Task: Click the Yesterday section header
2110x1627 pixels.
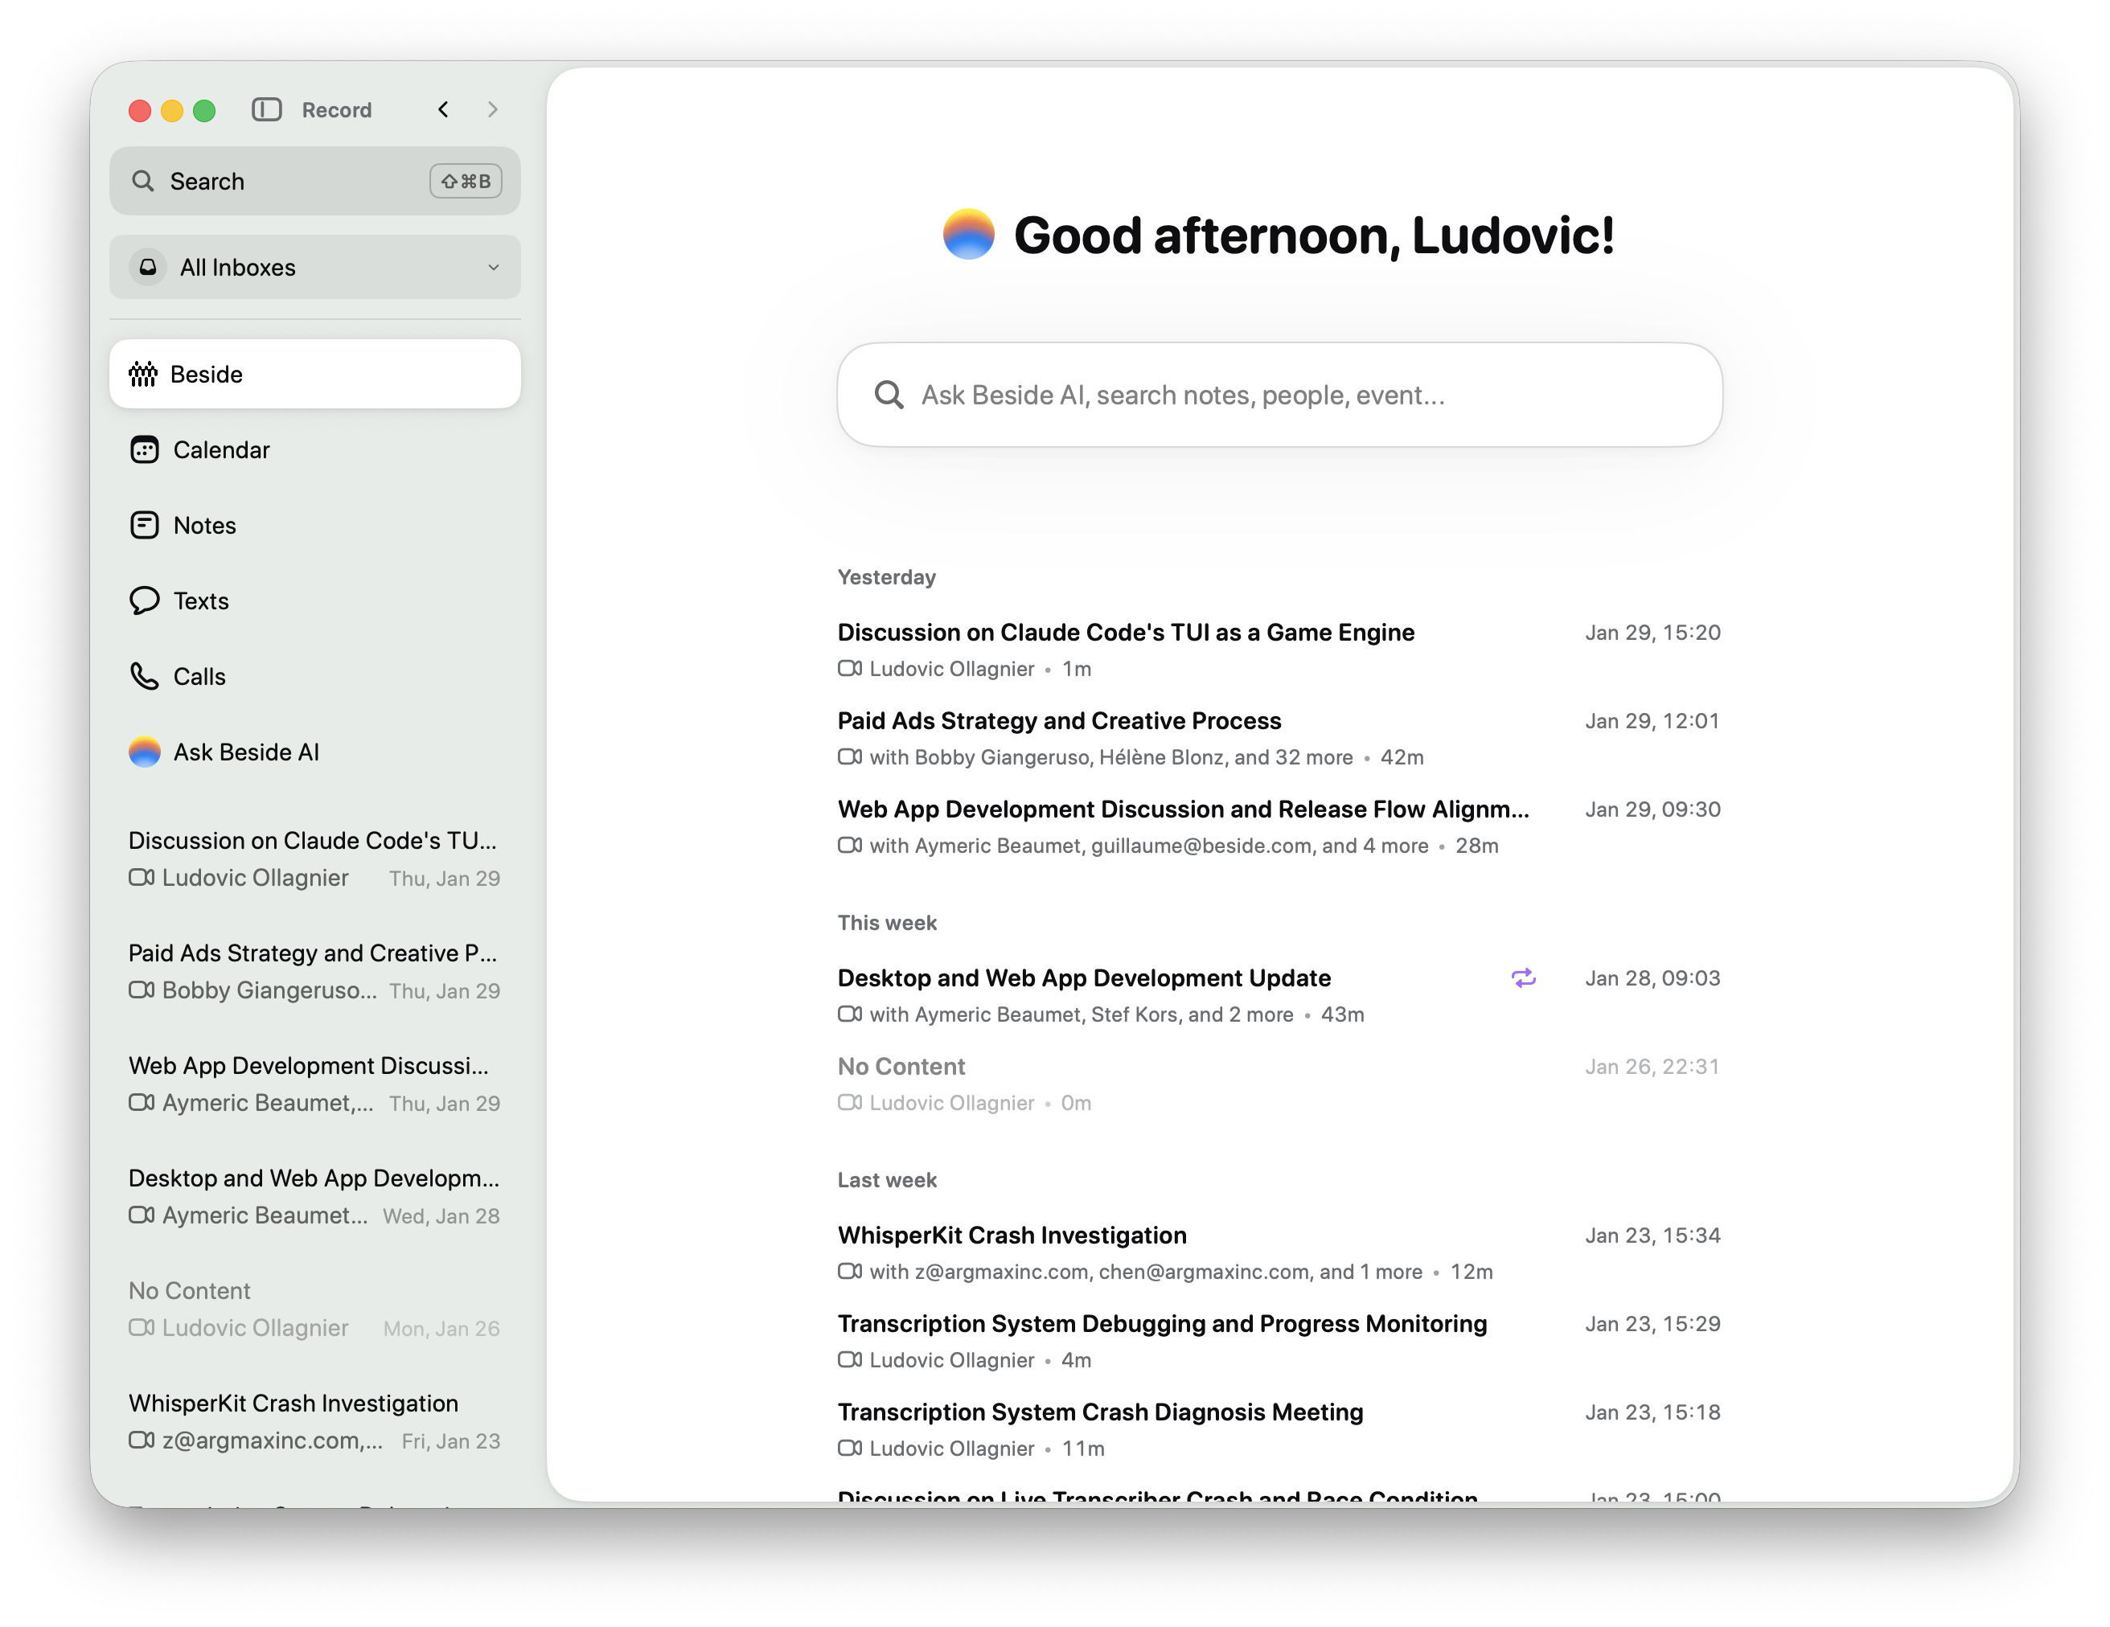Action: (886, 576)
